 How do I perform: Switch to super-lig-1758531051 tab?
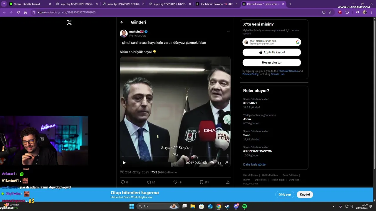tap(170, 4)
